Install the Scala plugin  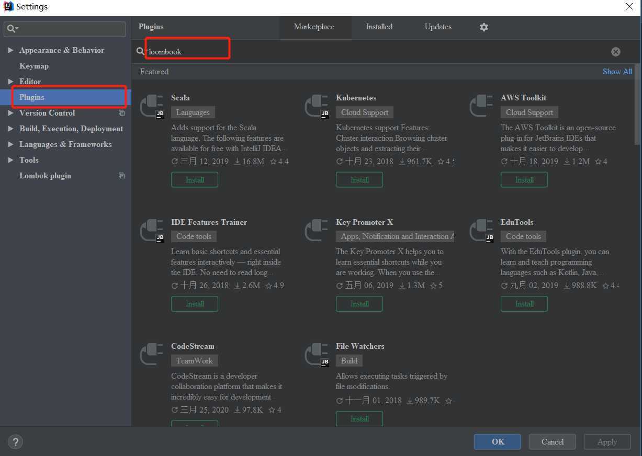coord(195,180)
